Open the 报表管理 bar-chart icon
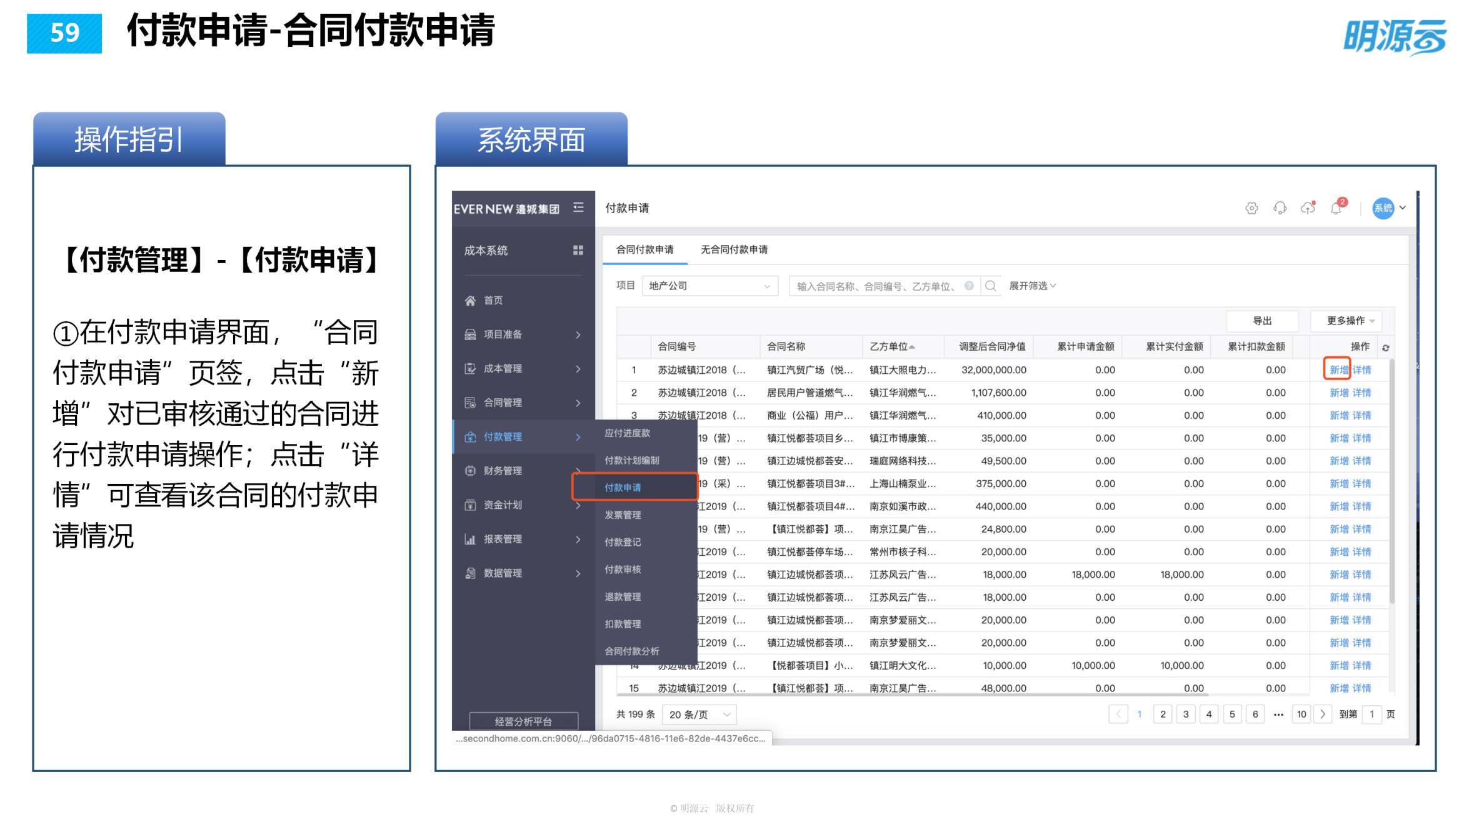 tap(470, 539)
